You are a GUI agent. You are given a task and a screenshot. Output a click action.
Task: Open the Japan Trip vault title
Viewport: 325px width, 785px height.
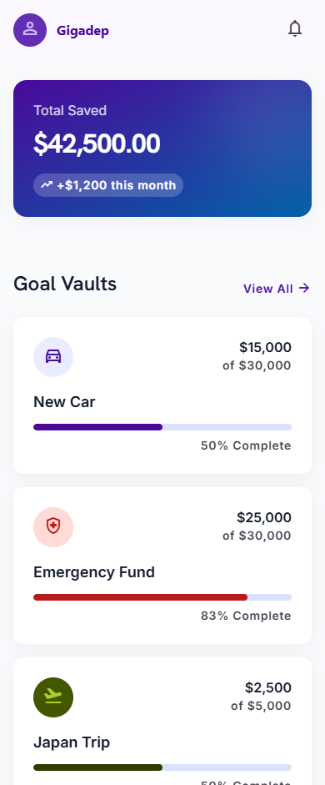[x=72, y=742]
